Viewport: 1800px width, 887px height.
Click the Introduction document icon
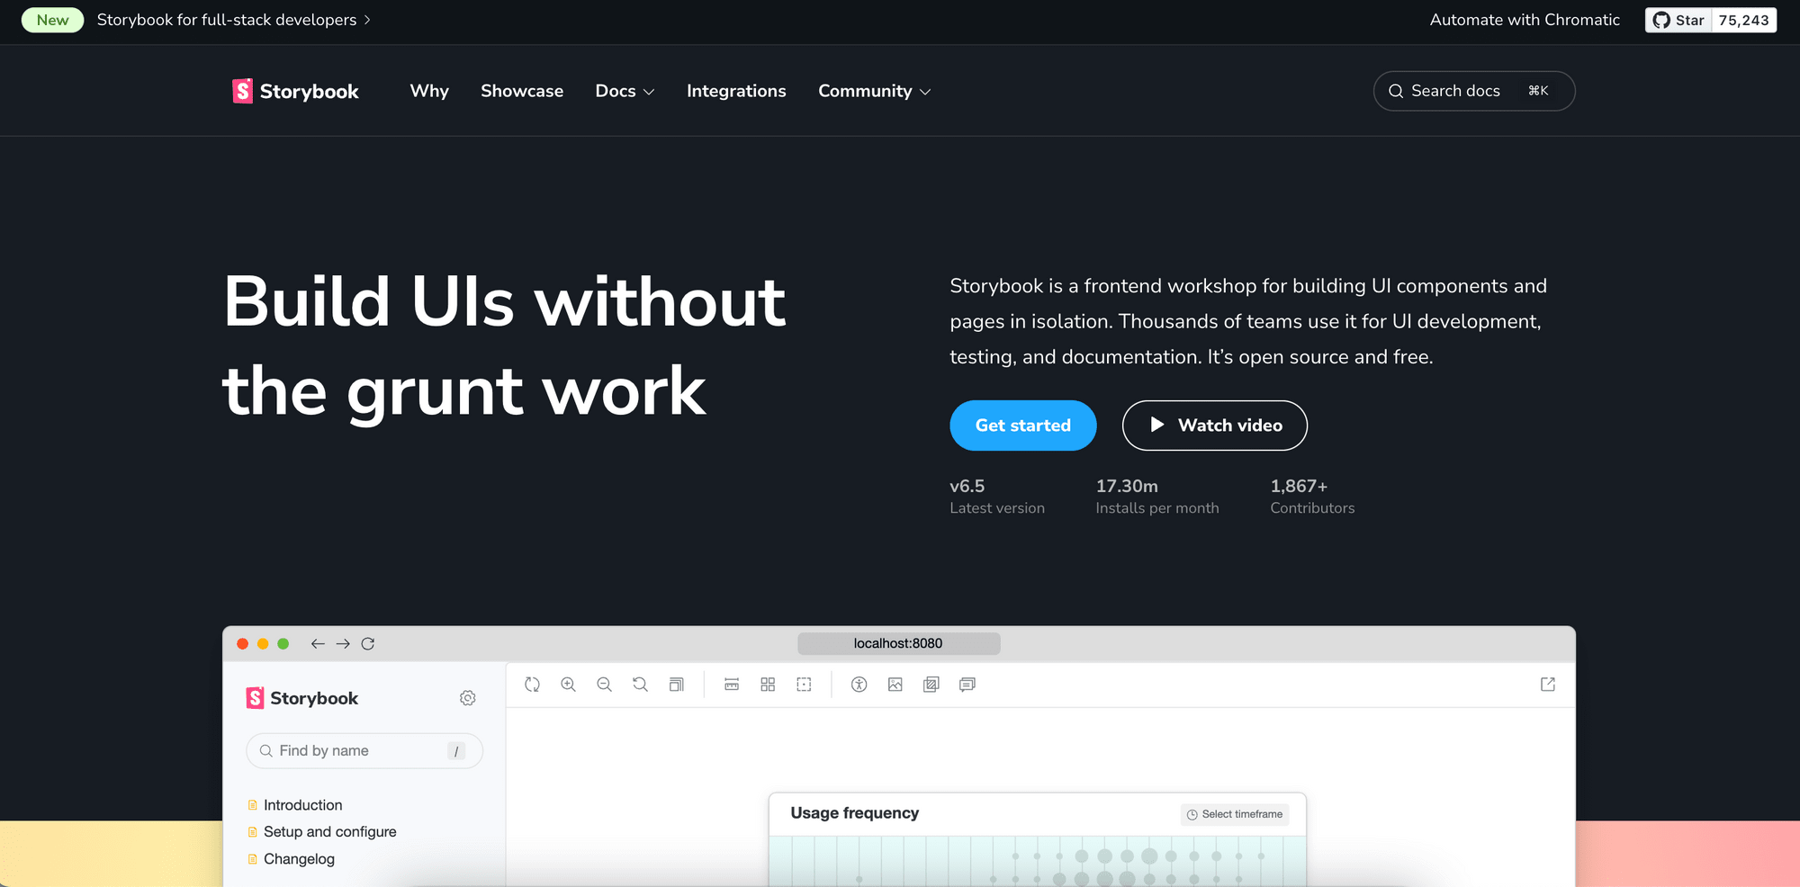coord(253,805)
